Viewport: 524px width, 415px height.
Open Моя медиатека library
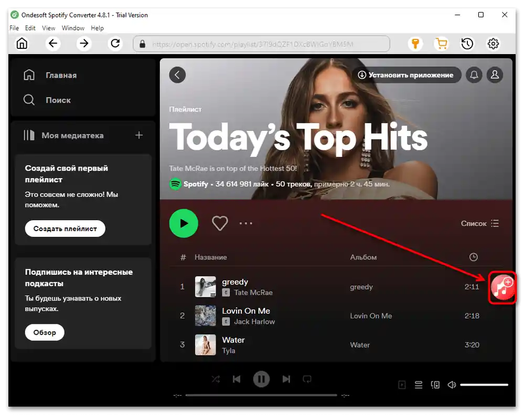click(63, 135)
